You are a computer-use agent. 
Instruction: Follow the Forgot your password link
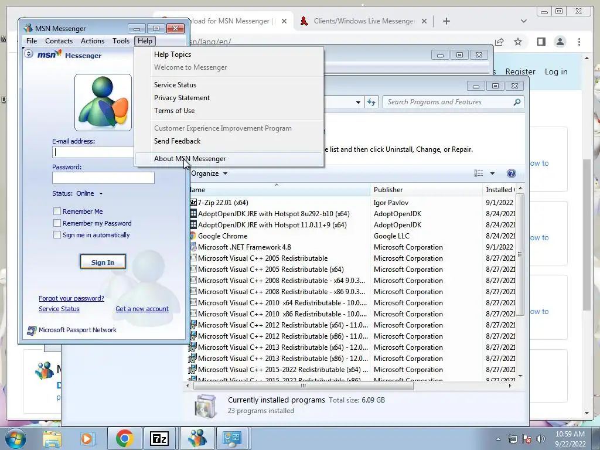pos(71,298)
